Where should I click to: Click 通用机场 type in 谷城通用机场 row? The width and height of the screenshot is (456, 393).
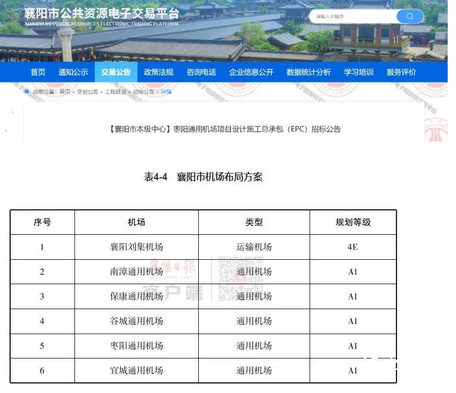pyautogui.click(x=254, y=321)
